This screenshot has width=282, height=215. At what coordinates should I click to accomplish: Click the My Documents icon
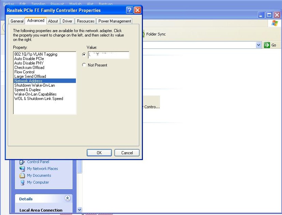(22, 175)
